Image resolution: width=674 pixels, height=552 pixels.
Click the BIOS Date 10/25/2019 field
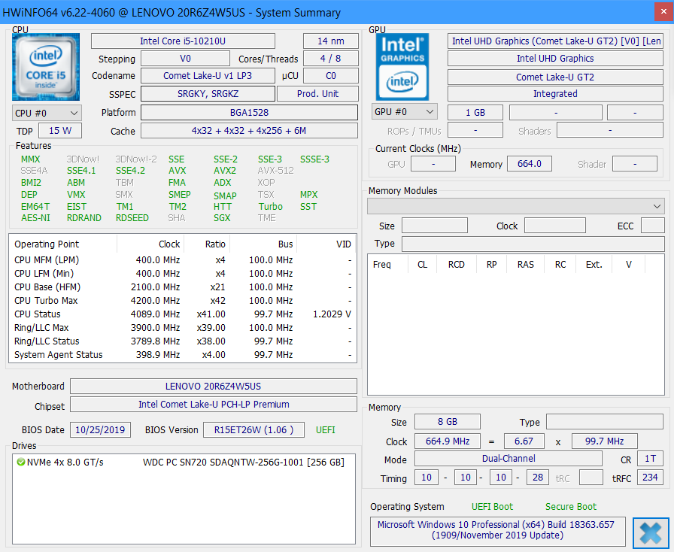(x=100, y=430)
